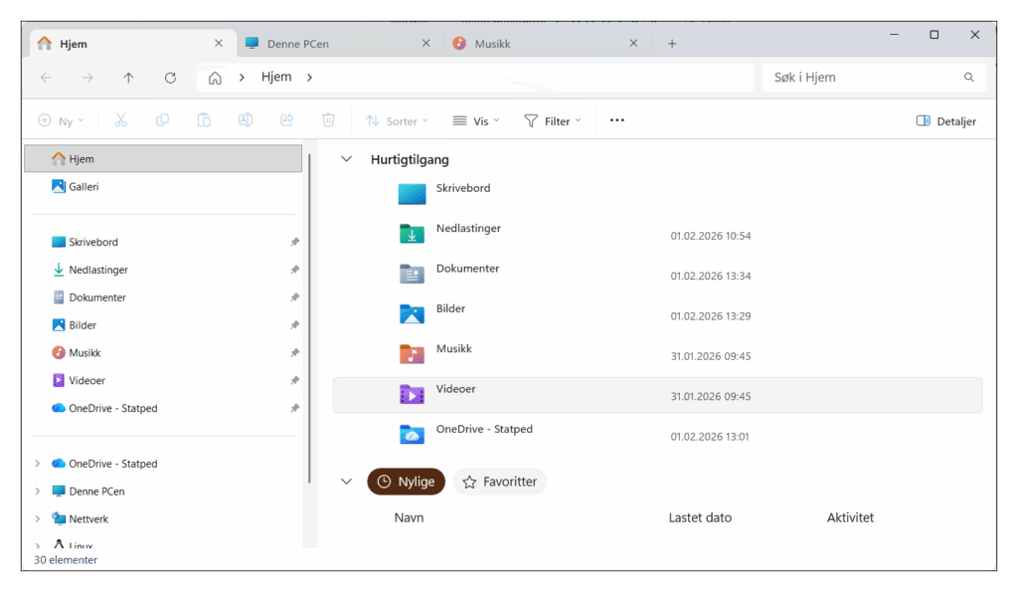This screenshot has height=592, width=1018.
Task: Click the Delete trash icon in toolbar
Action: point(328,120)
